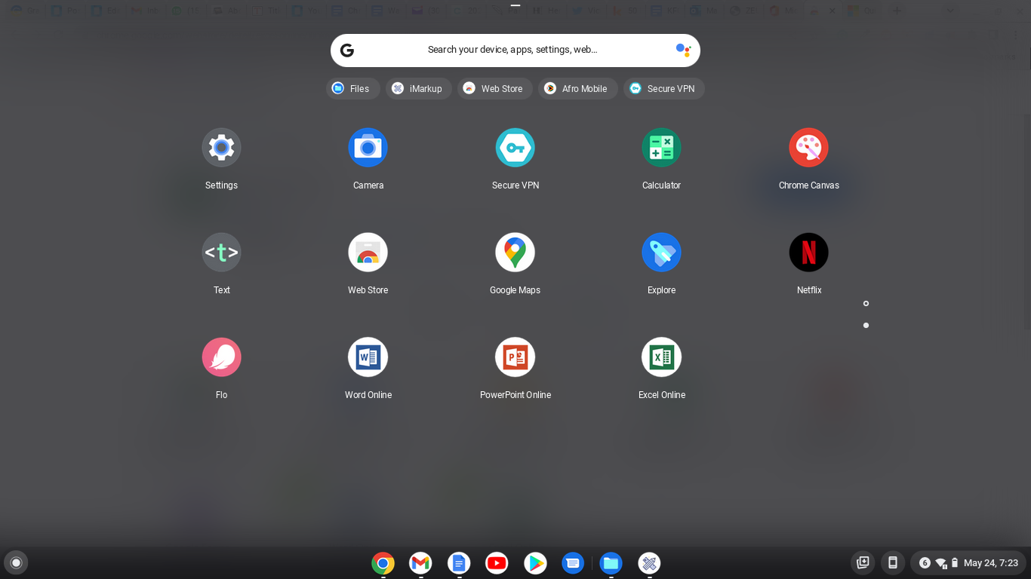Click the Google G logo in search box
Screen dimensions: 1031x579
[x=347, y=51]
